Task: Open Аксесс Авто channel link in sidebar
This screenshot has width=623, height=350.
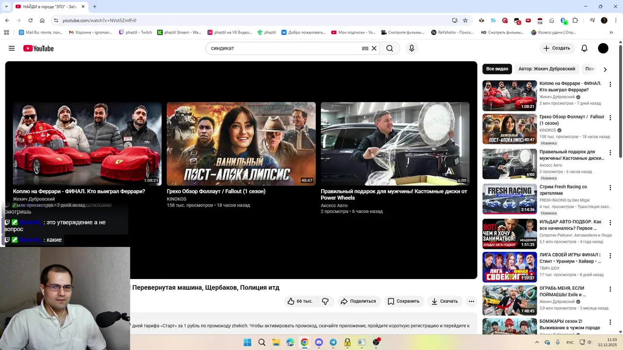Action: tap(550, 165)
